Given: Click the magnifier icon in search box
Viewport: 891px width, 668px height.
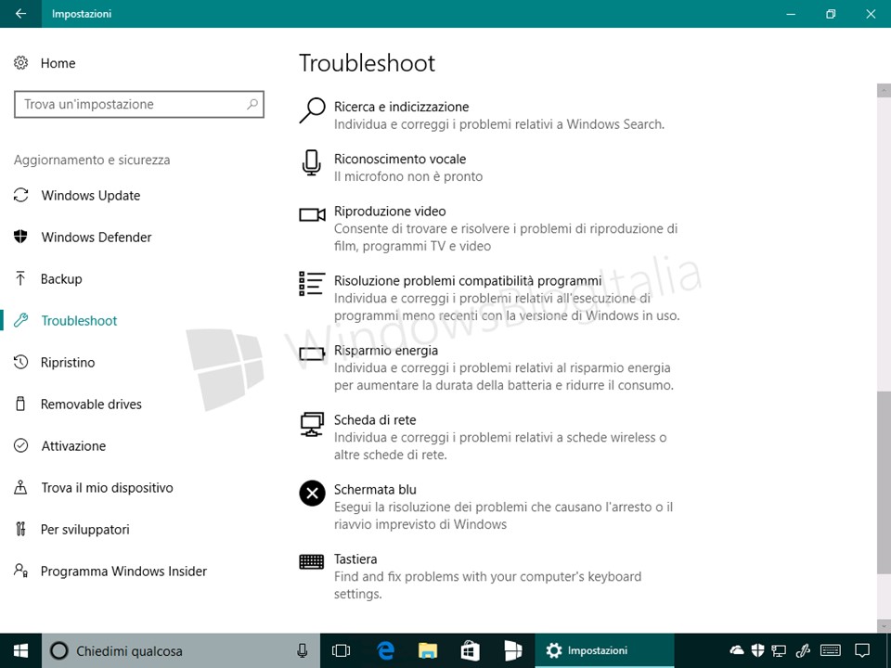Looking at the screenshot, I should [252, 104].
